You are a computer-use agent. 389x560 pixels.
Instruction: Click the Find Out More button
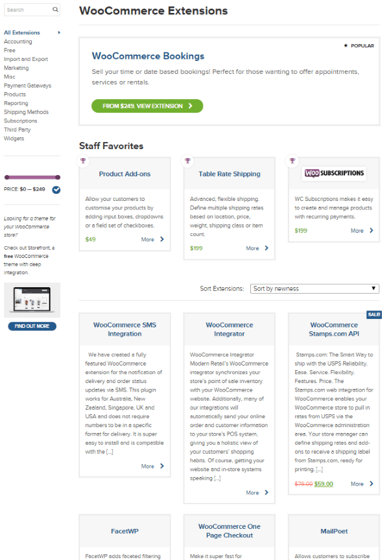[x=32, y=326]
